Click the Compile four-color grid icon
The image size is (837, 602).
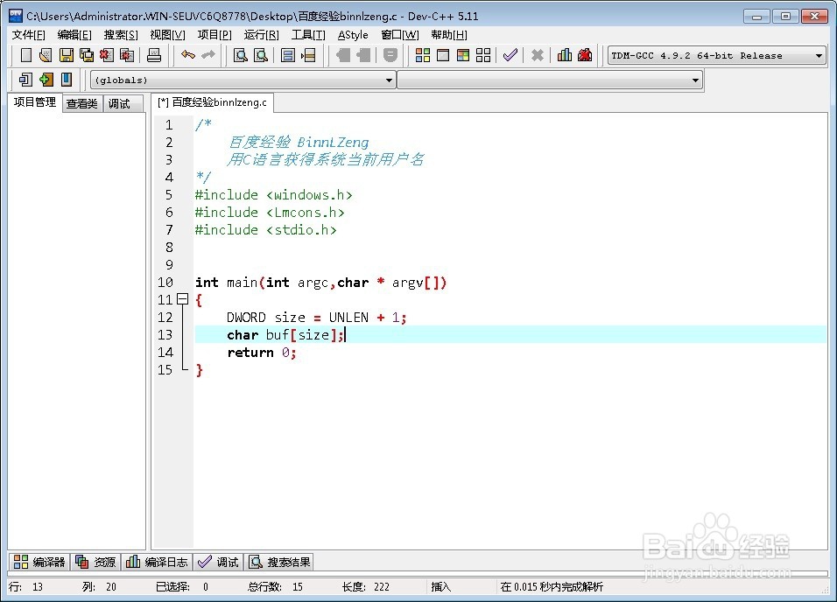click(x=423, y=55)
